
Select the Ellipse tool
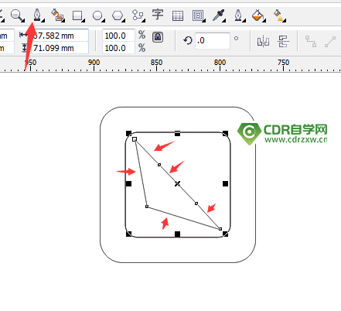pos(97,15)
